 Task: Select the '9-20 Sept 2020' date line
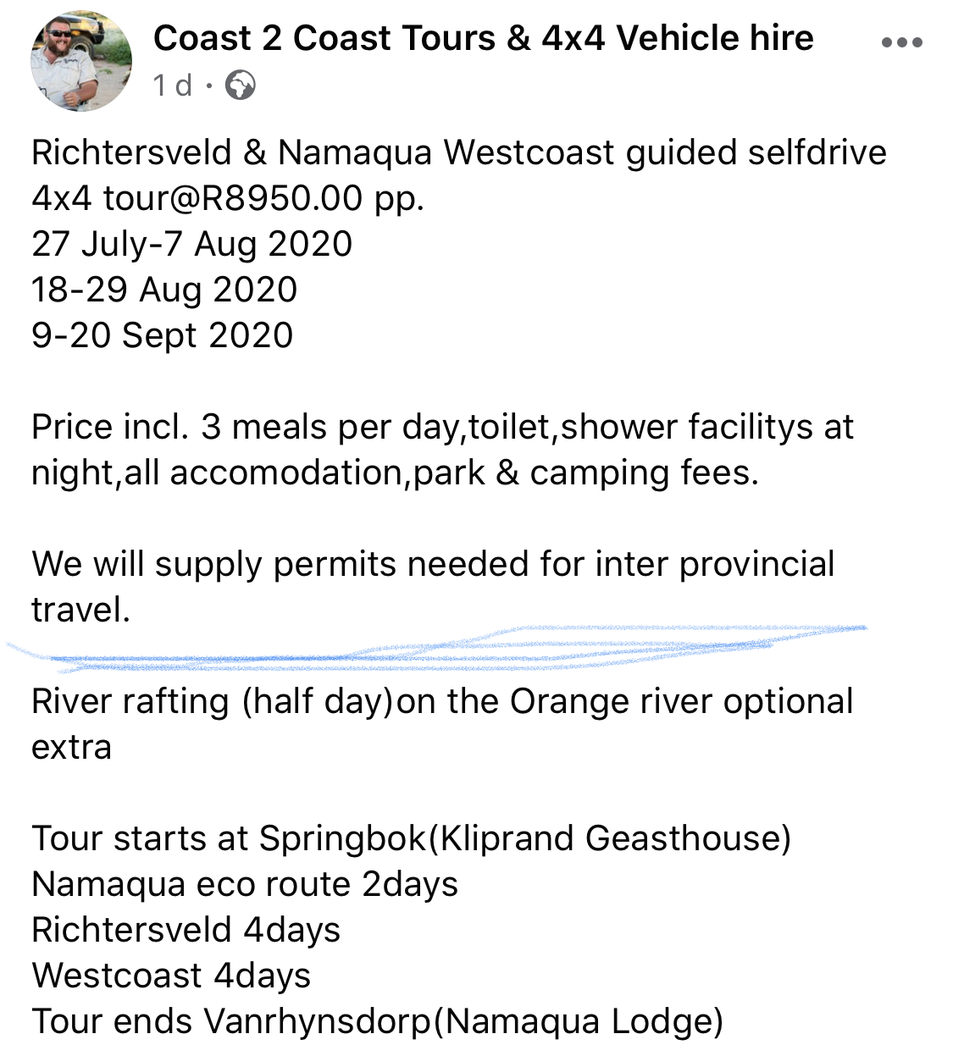(163, 336)
